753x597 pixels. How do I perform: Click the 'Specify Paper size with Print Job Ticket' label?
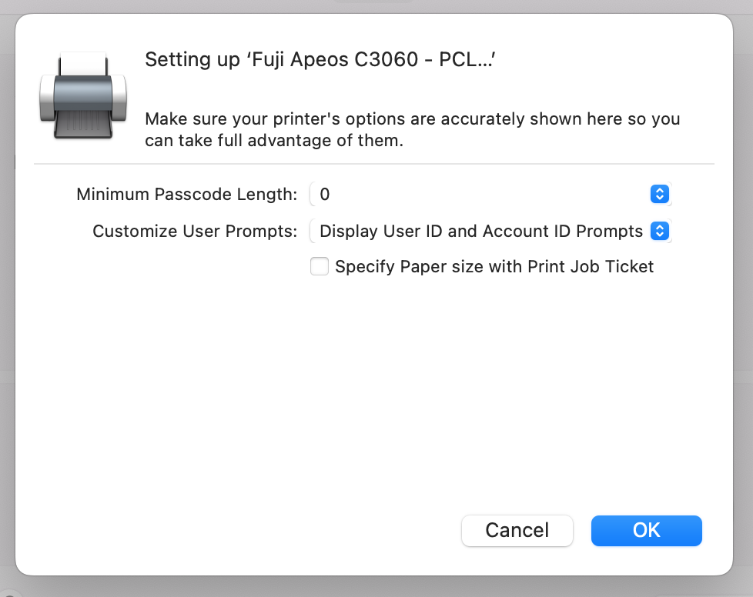494,266
